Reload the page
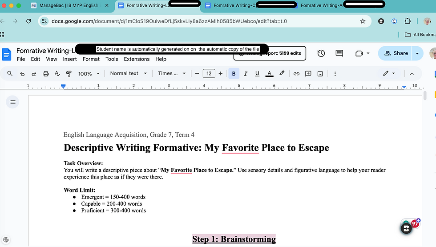Screen dimensions: 436x247 (x=28, y=21)
